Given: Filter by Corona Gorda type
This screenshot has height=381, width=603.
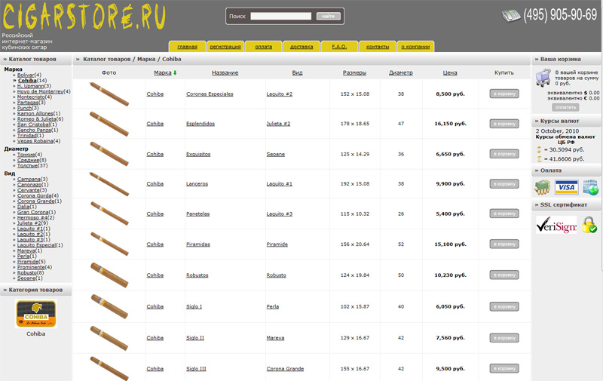Looking at the screenshot, I should pyautogui.click(x=34, y=195).
